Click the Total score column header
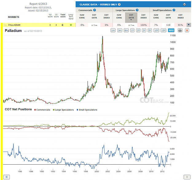The image size is (192, 180). pyautogui.click(x=63, y=16)
